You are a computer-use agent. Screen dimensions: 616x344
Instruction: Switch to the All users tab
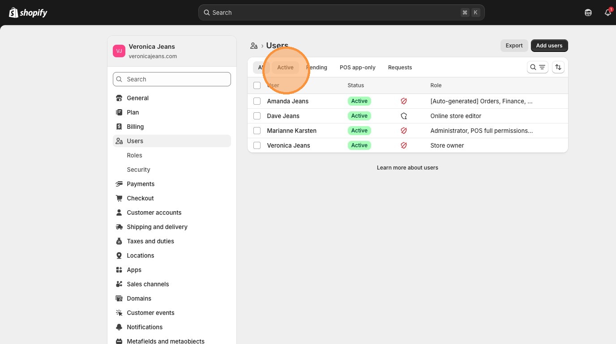[261, 68]
